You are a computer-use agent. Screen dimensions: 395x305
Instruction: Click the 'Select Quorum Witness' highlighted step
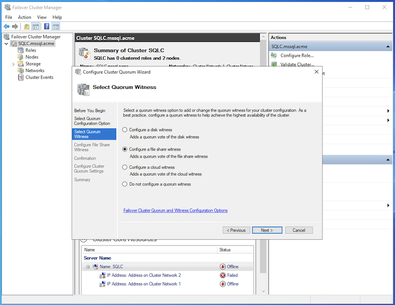pos(94,134)
